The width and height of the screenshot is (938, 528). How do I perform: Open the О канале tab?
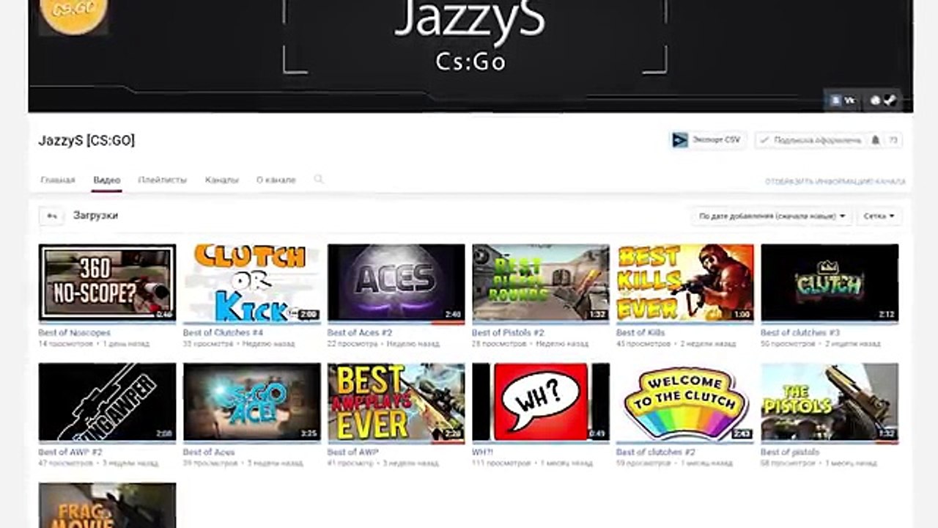point(276,180)
